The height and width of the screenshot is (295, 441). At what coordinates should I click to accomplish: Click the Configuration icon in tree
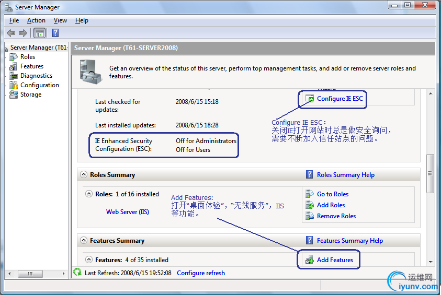coord(14,85)
